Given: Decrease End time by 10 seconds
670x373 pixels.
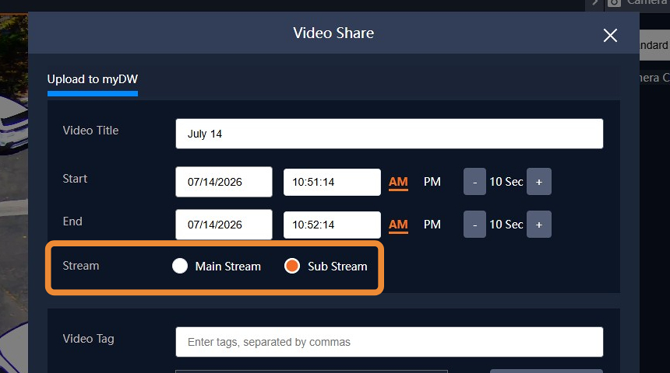Looking at the screenshot, I should coord(474,225).
